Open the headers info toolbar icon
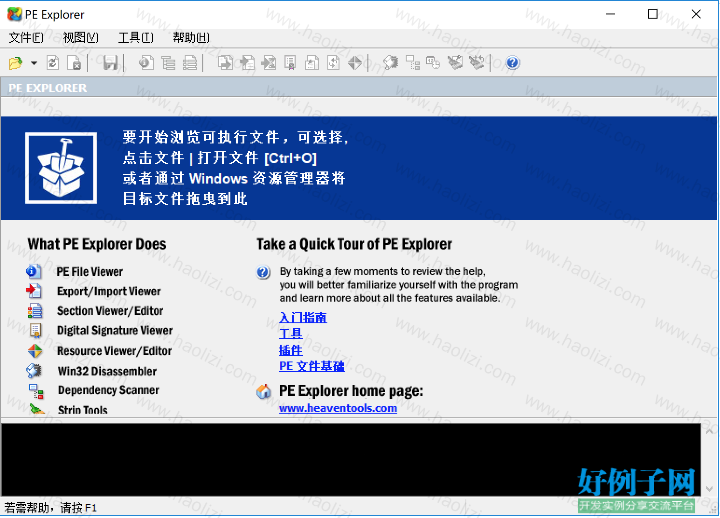The height and width of the screenshot is (518, 720). point(146,62)
